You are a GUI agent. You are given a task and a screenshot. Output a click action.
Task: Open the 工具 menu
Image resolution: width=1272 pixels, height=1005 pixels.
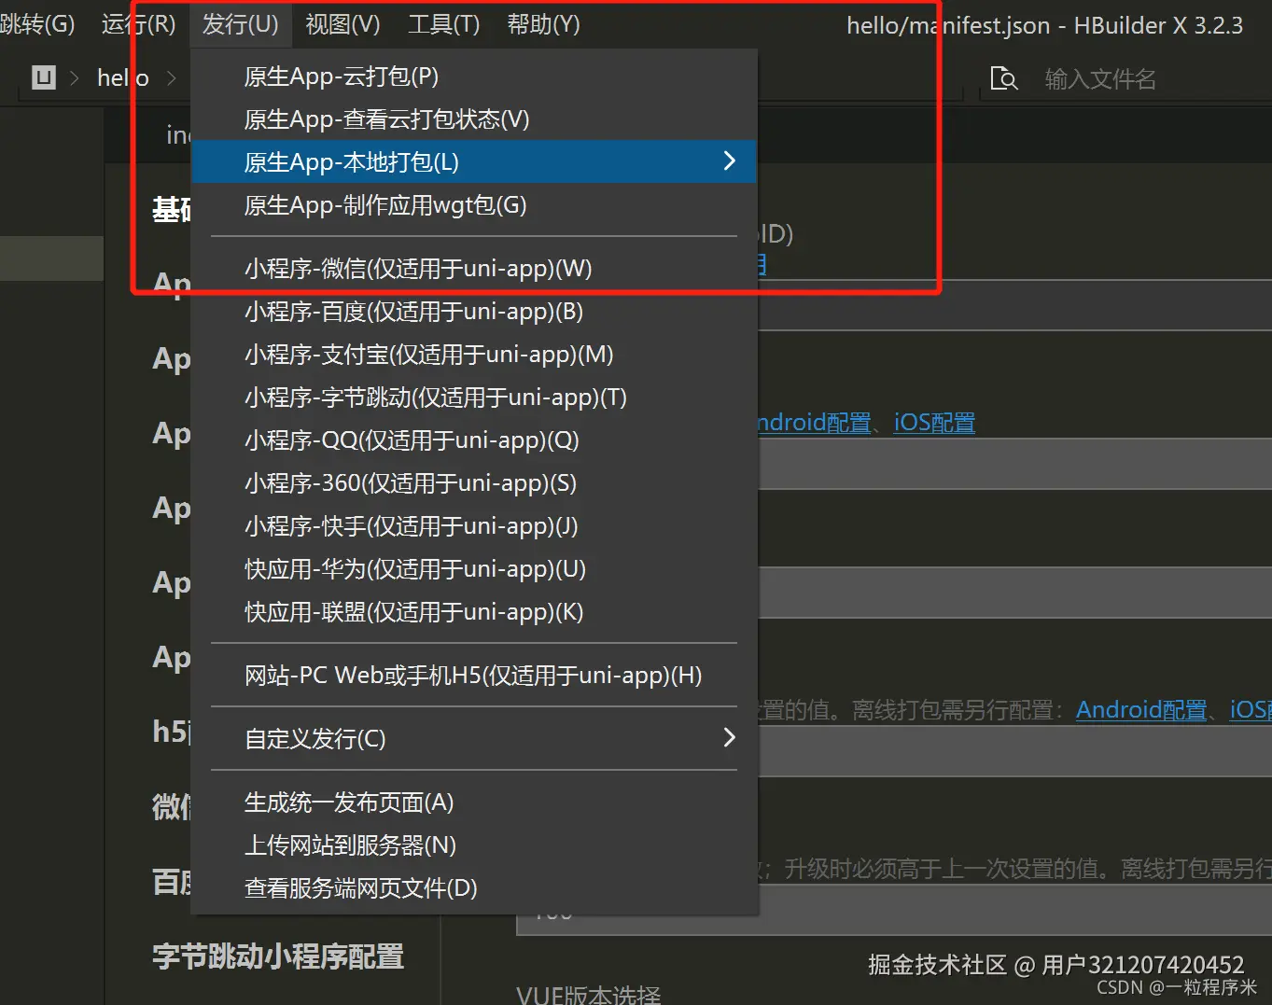[x=442, y=25]
